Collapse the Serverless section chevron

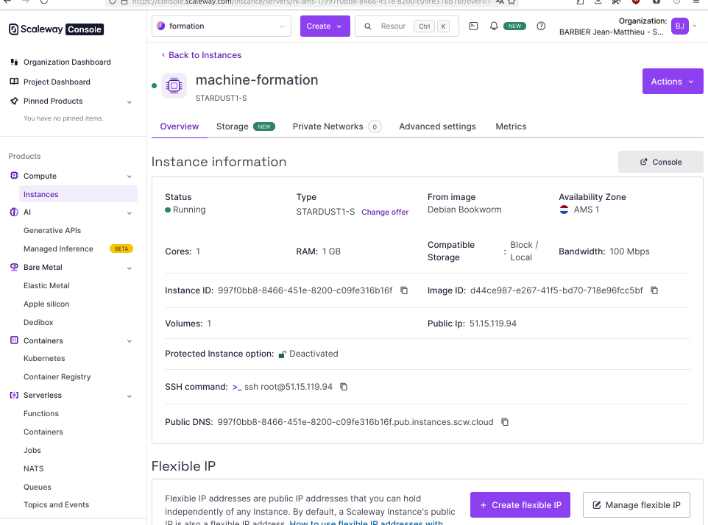[x=130, y=396]
